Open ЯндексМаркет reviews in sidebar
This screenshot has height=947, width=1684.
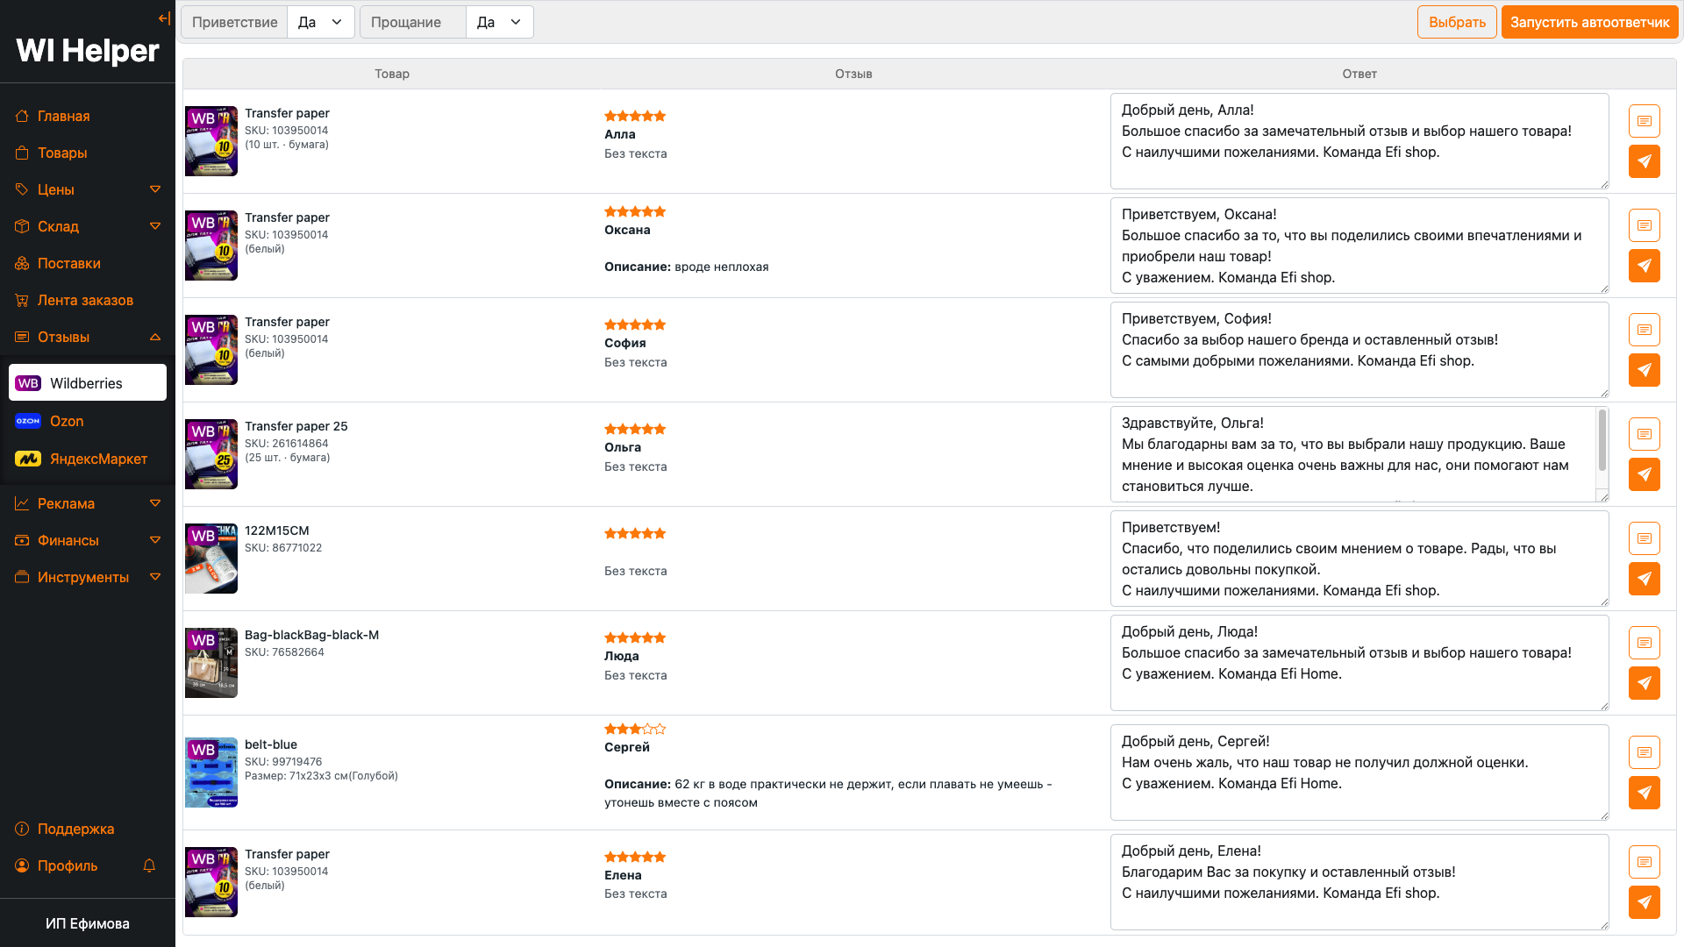point(98,459)
